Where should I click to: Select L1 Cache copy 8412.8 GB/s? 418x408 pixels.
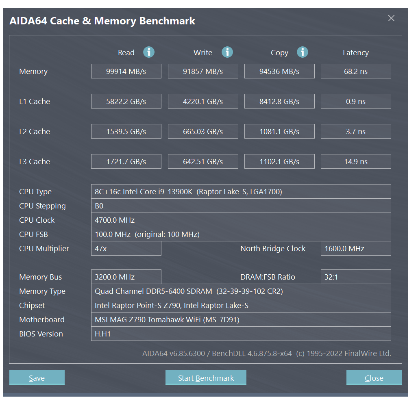(279, 101)
